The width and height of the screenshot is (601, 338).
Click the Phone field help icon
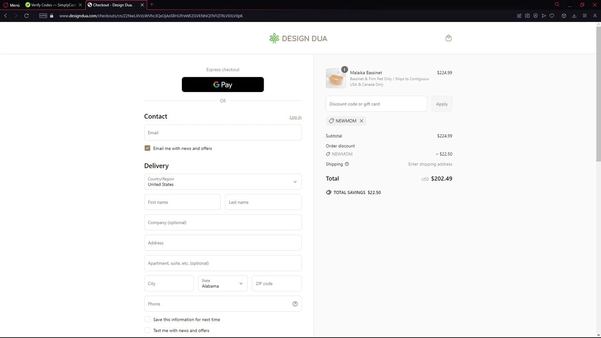[x=295, y=304]
